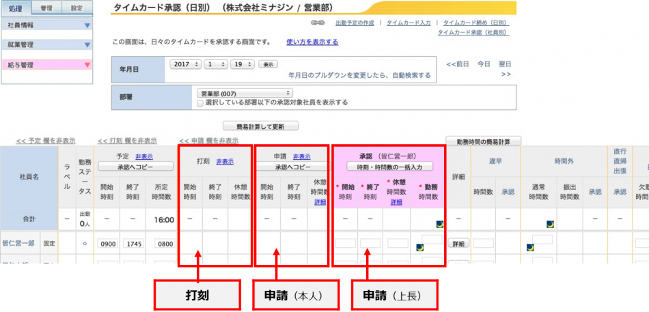Click 承認へコピー under the 予定 column
Viewport: 649px width, 312px height.
pyautogui.click(x=135, y=167)
